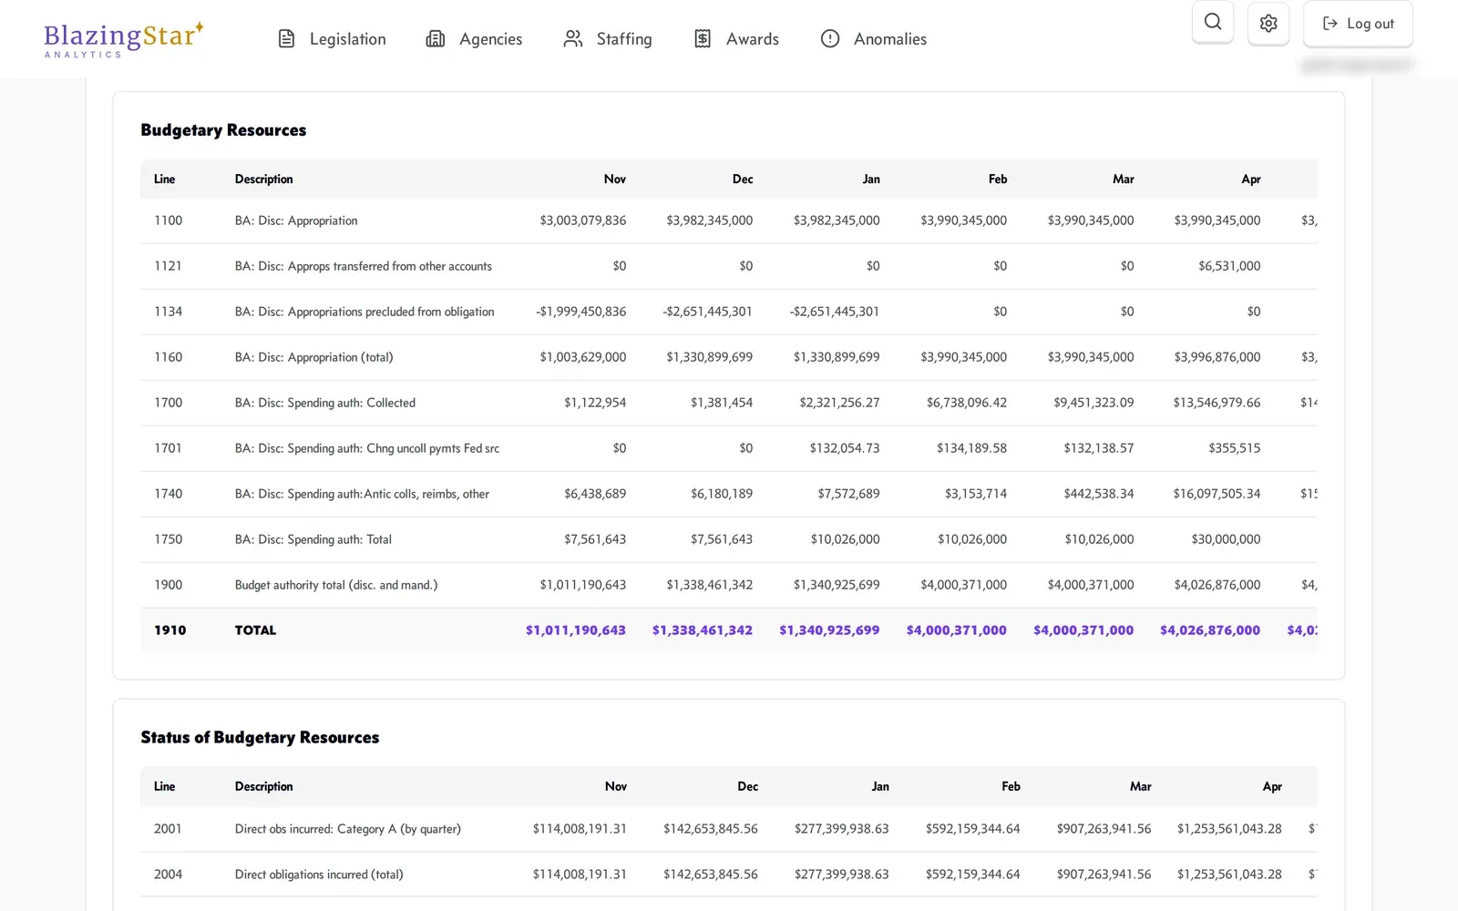Click the Staffing people icon
Viewport: 1458px width, 911px height.
(x=572, y=38)
